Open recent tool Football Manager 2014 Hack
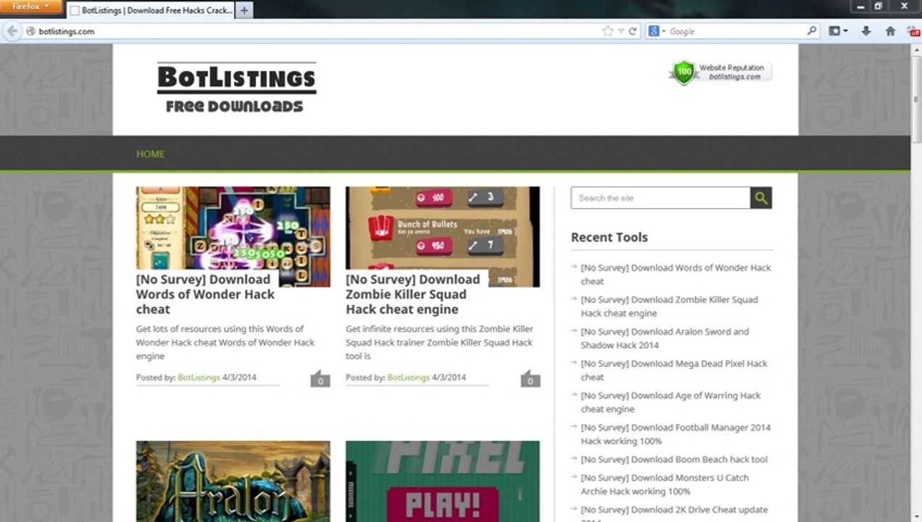The image size is (922, 522). click(x=676, y=434)
